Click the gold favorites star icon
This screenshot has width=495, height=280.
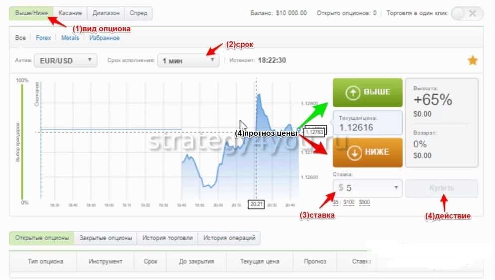click(x=472, y=60)
